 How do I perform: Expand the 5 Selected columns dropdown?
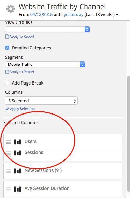41,101
